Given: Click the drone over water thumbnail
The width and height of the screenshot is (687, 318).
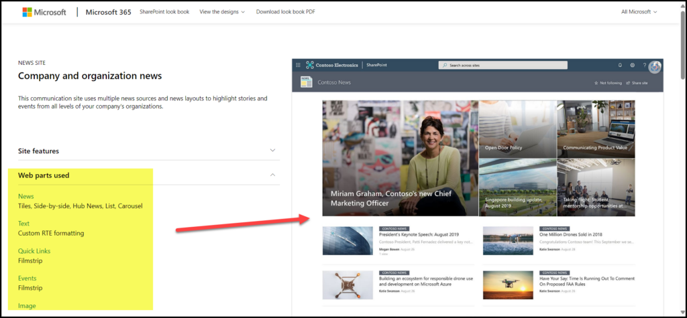Looking at the screenshot, I should (x=509, y=240).
